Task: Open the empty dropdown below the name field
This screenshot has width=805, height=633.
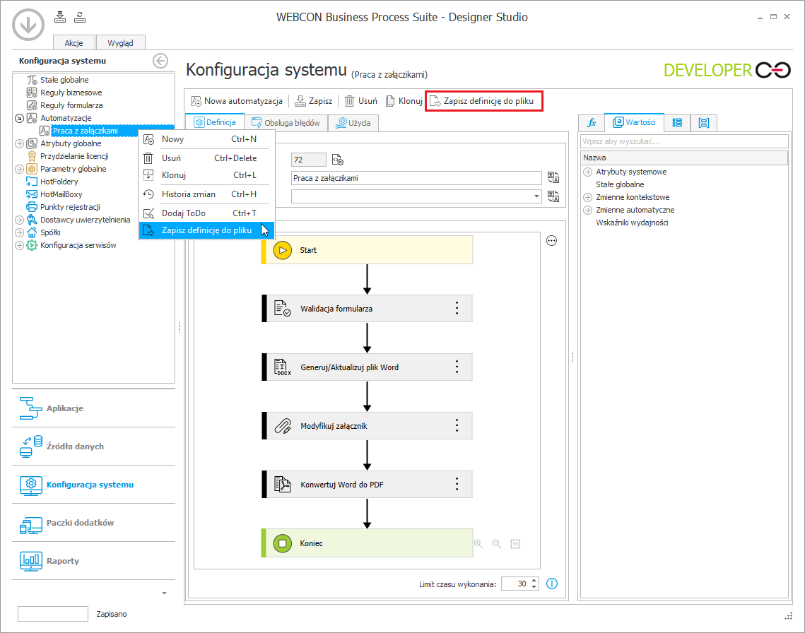Action: [416, 196]
